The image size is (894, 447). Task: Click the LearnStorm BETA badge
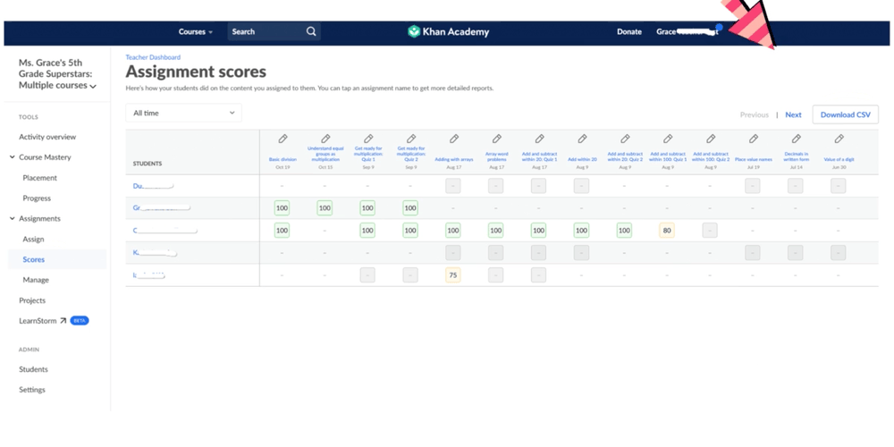click(x=80, y=321)
